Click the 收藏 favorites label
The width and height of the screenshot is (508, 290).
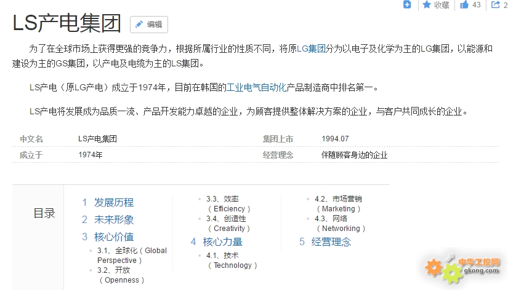click(441, 5)
